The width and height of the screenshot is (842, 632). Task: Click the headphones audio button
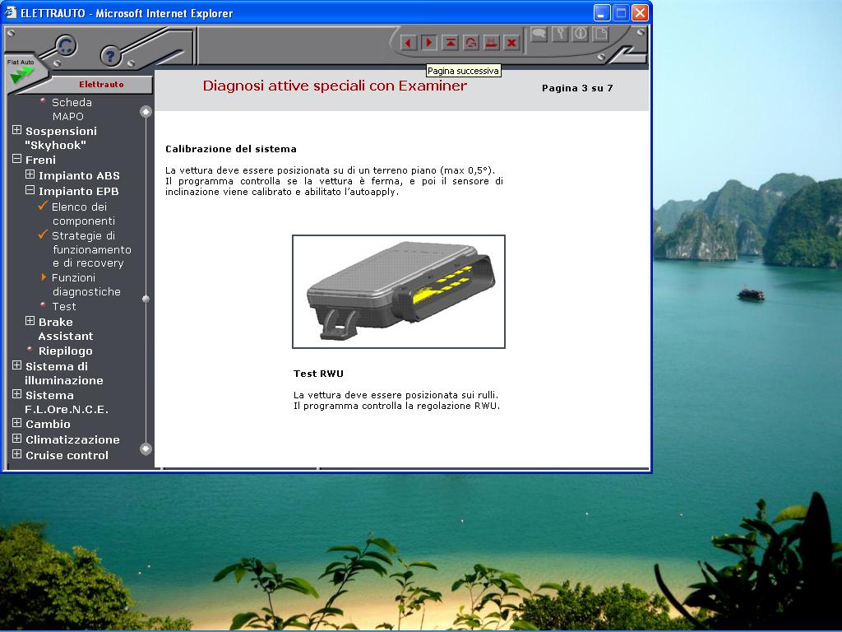point(66,46)
